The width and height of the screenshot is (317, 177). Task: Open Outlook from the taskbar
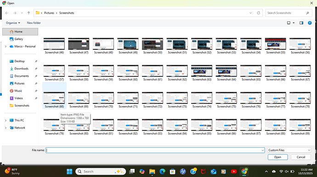click(213, 172)
